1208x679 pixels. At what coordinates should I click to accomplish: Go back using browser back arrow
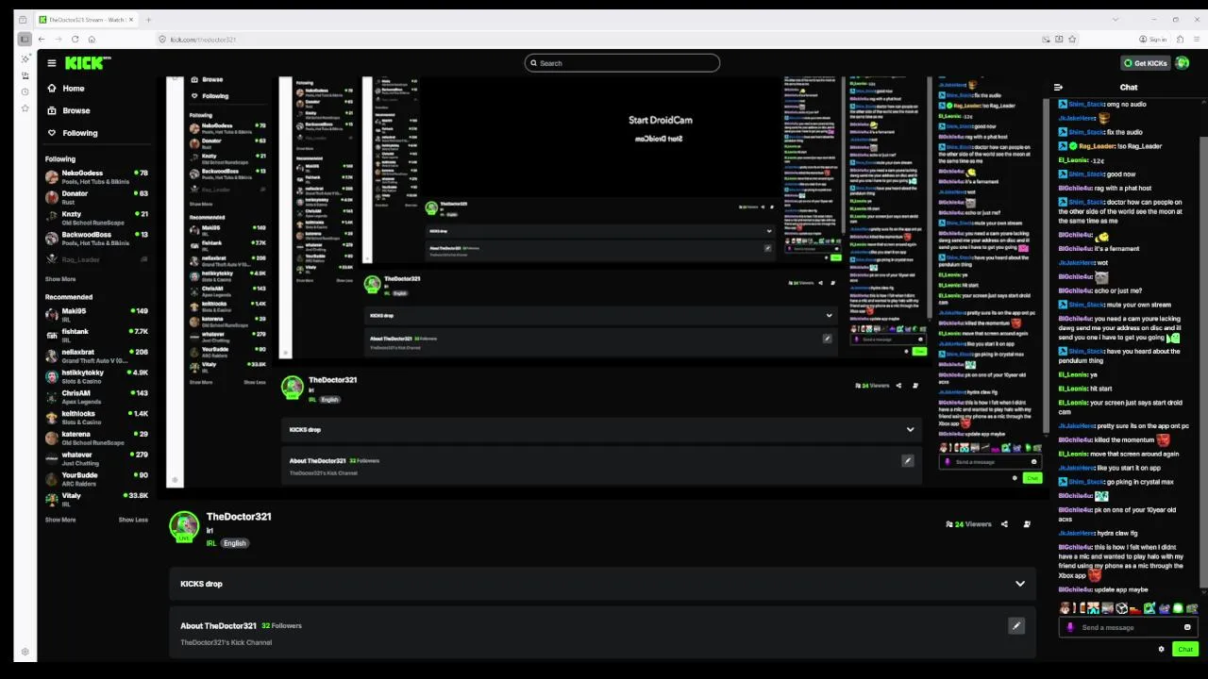pos(42,39)
